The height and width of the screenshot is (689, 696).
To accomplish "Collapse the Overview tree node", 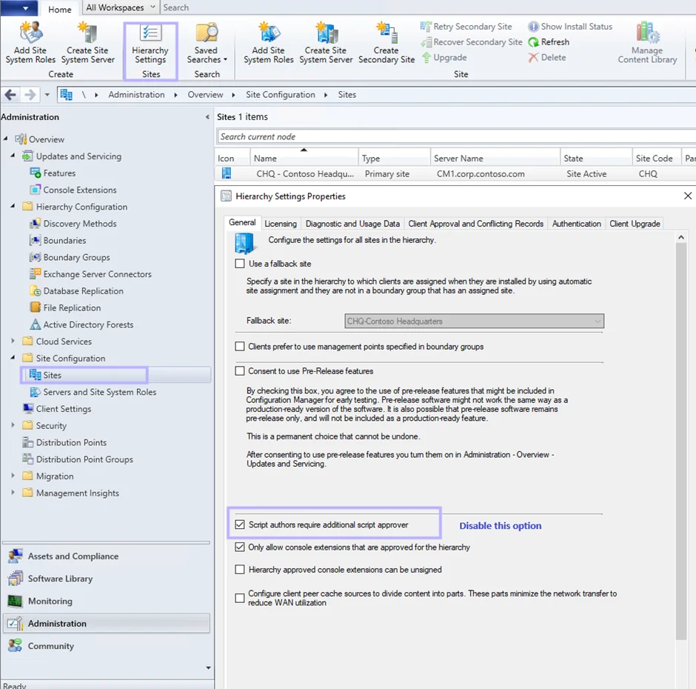I will click(5, 139).
